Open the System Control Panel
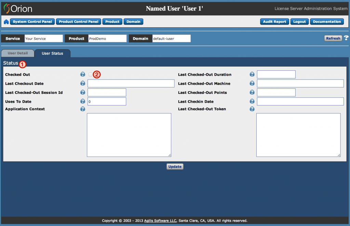 [x=32, y=22]
